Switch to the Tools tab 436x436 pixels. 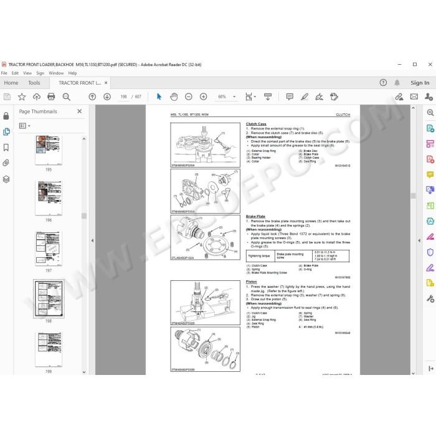(x=34, y=83)
